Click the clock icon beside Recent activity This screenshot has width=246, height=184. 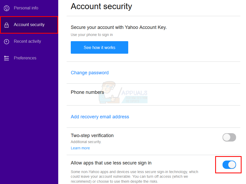[x=7, y=41]
